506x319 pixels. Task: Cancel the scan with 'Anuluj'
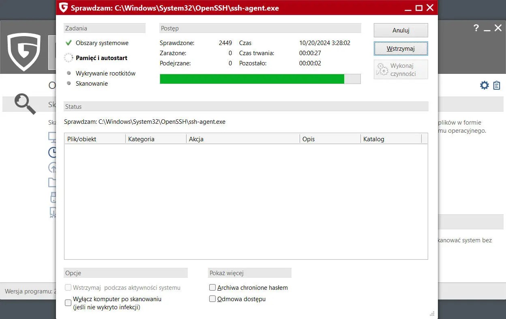click(x=401, y=30)
